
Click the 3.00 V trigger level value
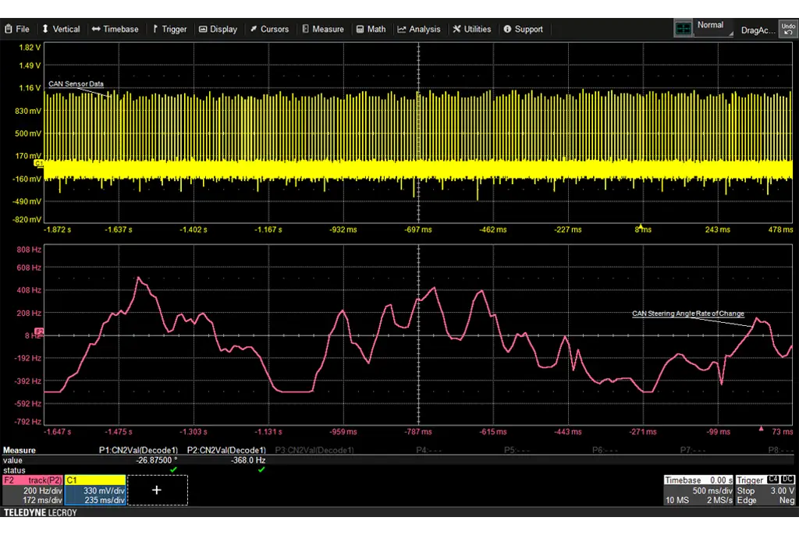[782, 491]
